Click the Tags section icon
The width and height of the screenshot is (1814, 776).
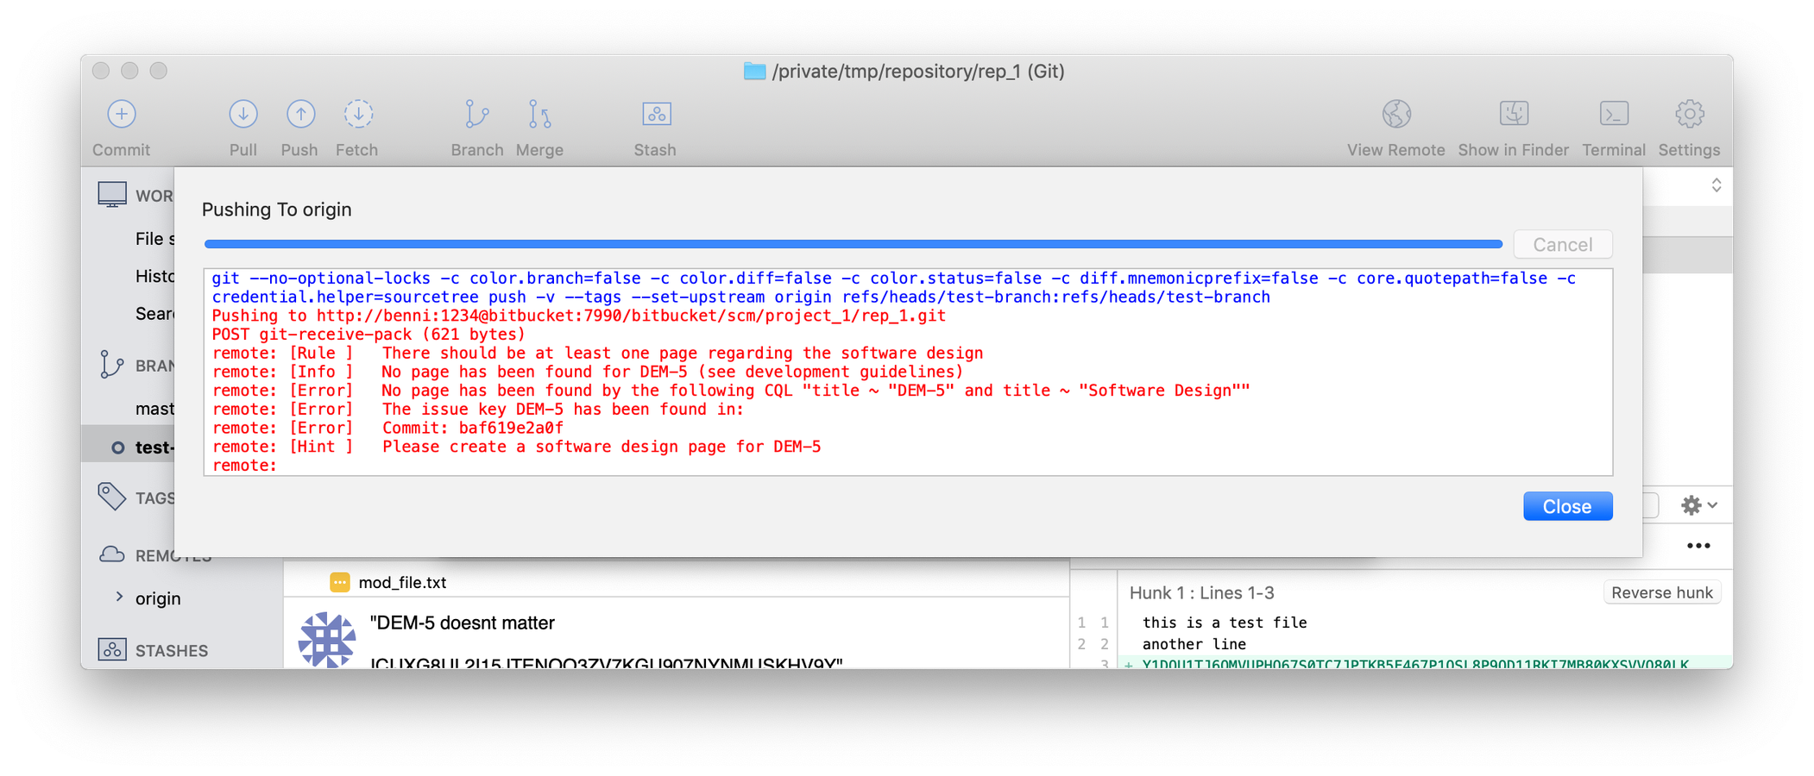point(111,497)
